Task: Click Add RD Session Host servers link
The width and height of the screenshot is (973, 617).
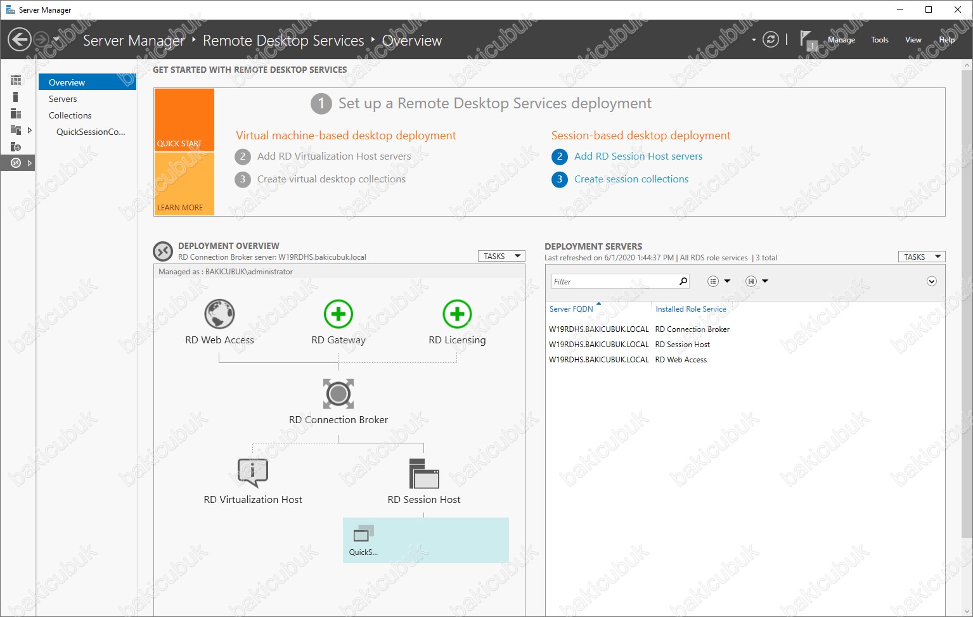Action: [638, 156]
